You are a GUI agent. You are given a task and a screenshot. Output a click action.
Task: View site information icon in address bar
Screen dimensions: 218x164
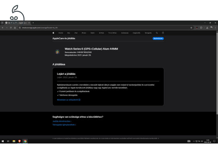(x=20, y=28)
